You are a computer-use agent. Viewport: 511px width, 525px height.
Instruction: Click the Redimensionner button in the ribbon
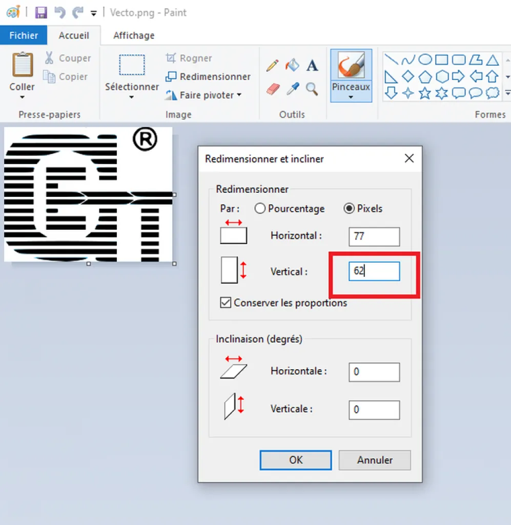click(208, 77)
